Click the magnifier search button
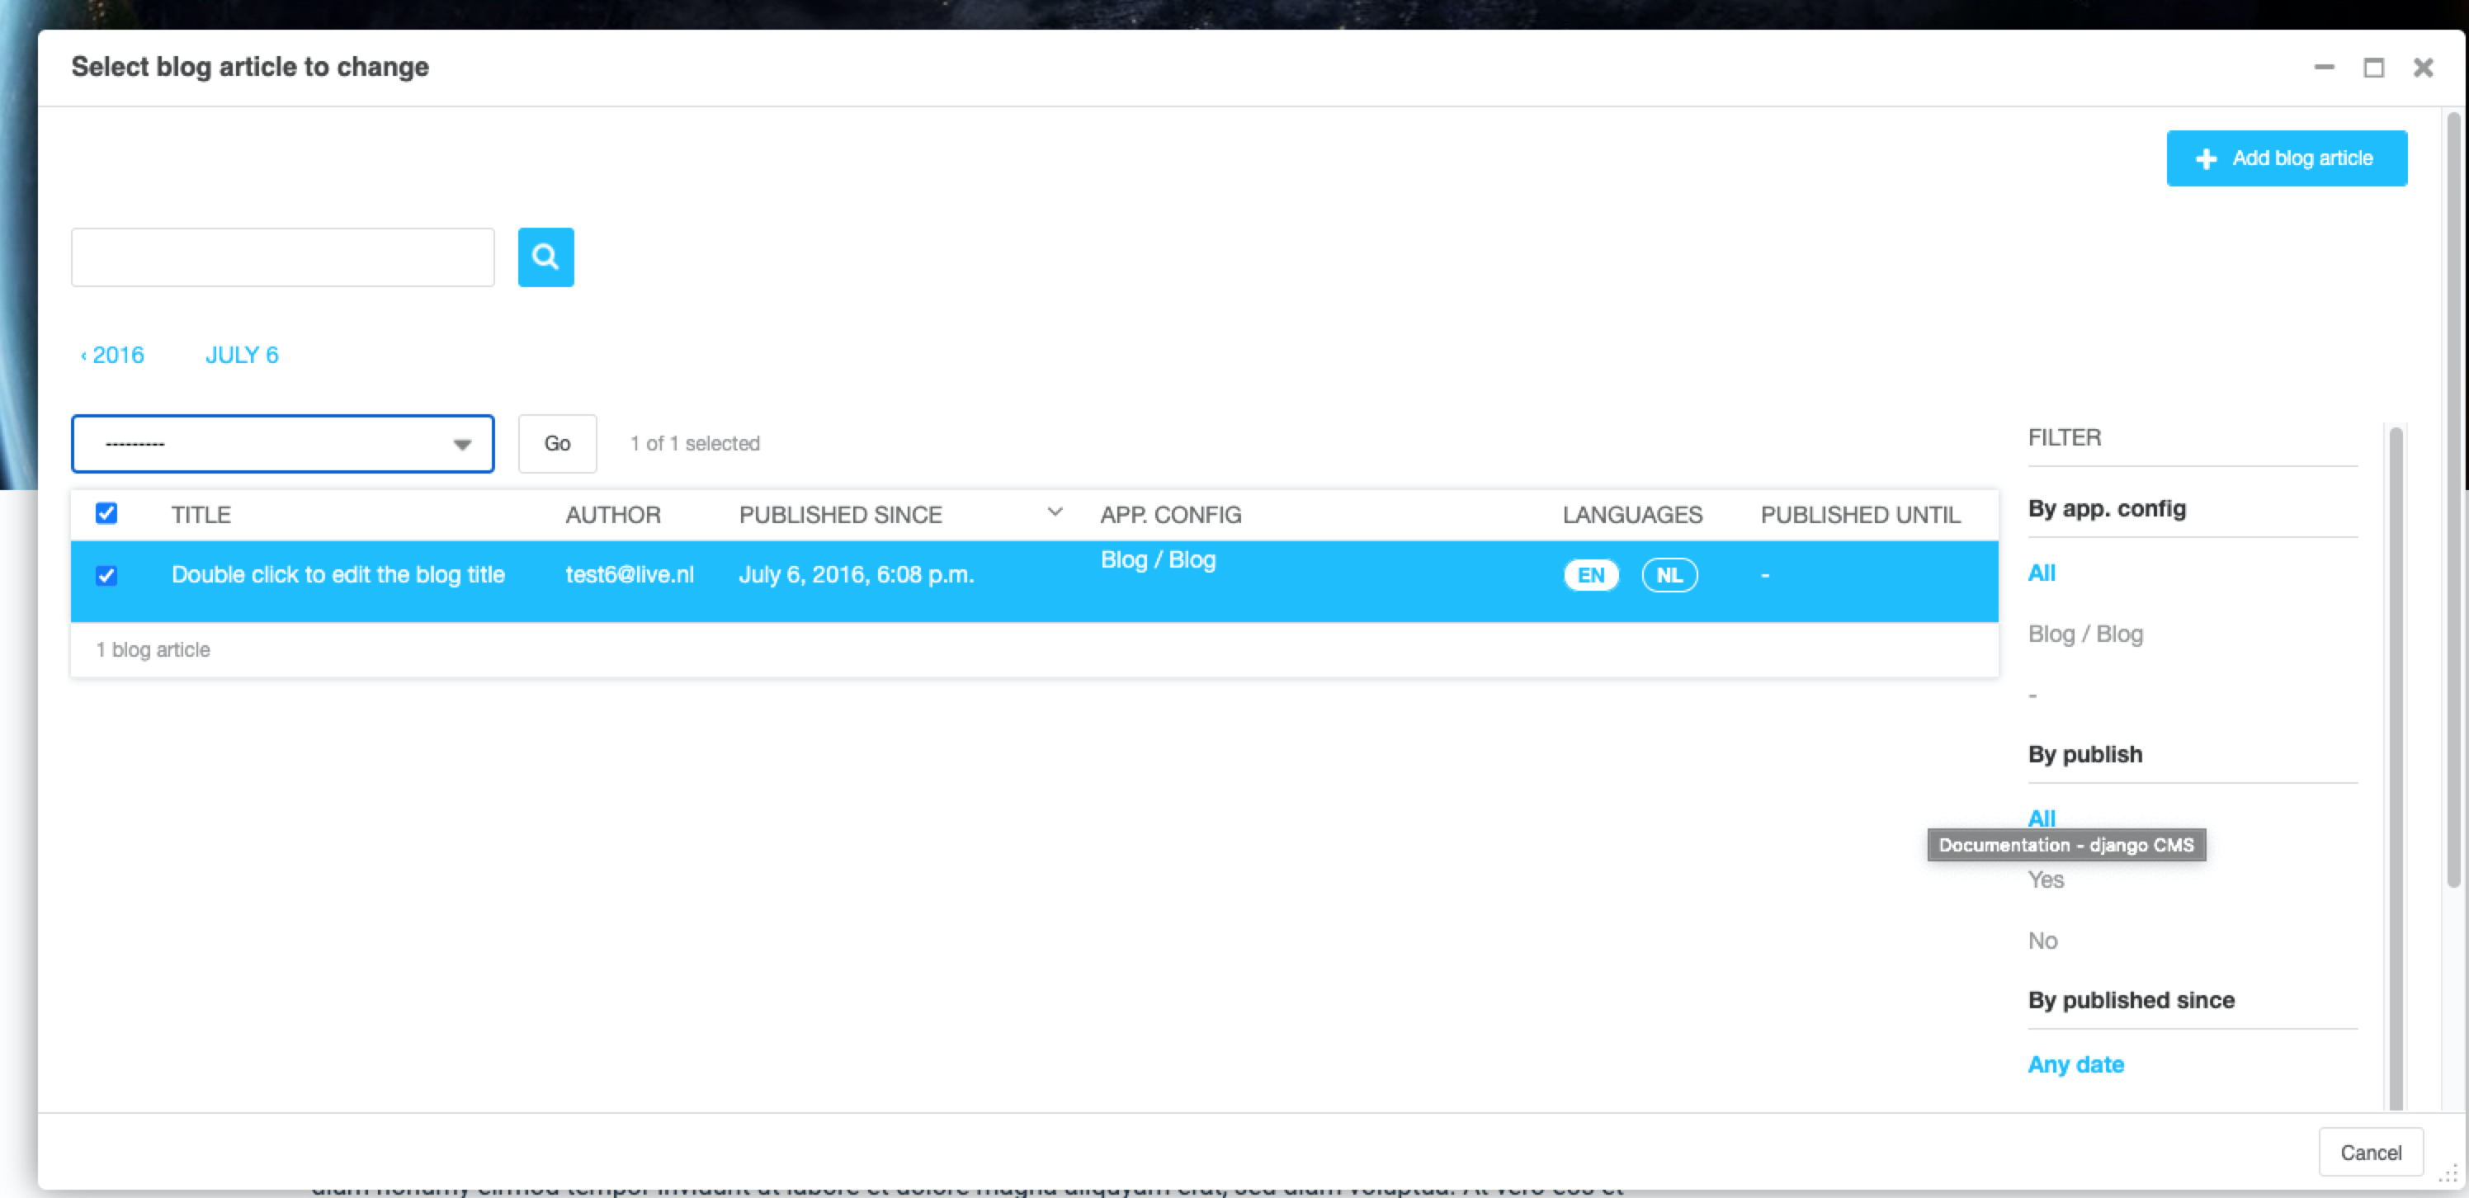This screenshot has height=1198, width=2469. [545, 257]
